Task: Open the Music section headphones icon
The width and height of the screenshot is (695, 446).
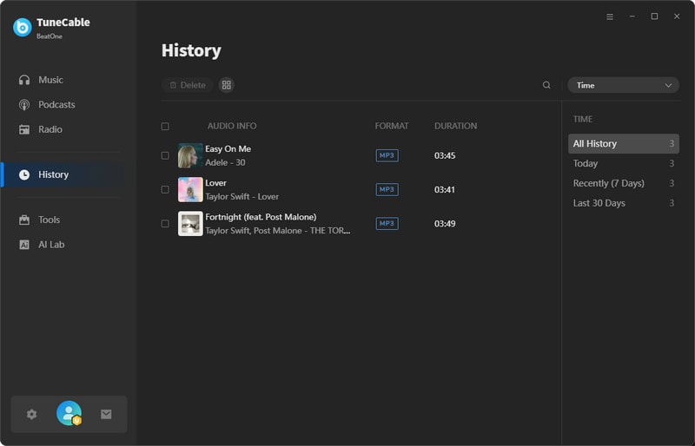Action: pos(24,80)
